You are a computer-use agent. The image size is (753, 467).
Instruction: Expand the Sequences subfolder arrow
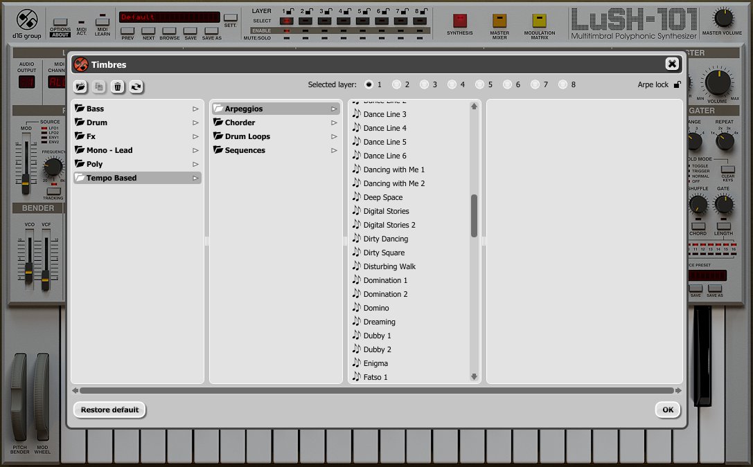point(334,151)
